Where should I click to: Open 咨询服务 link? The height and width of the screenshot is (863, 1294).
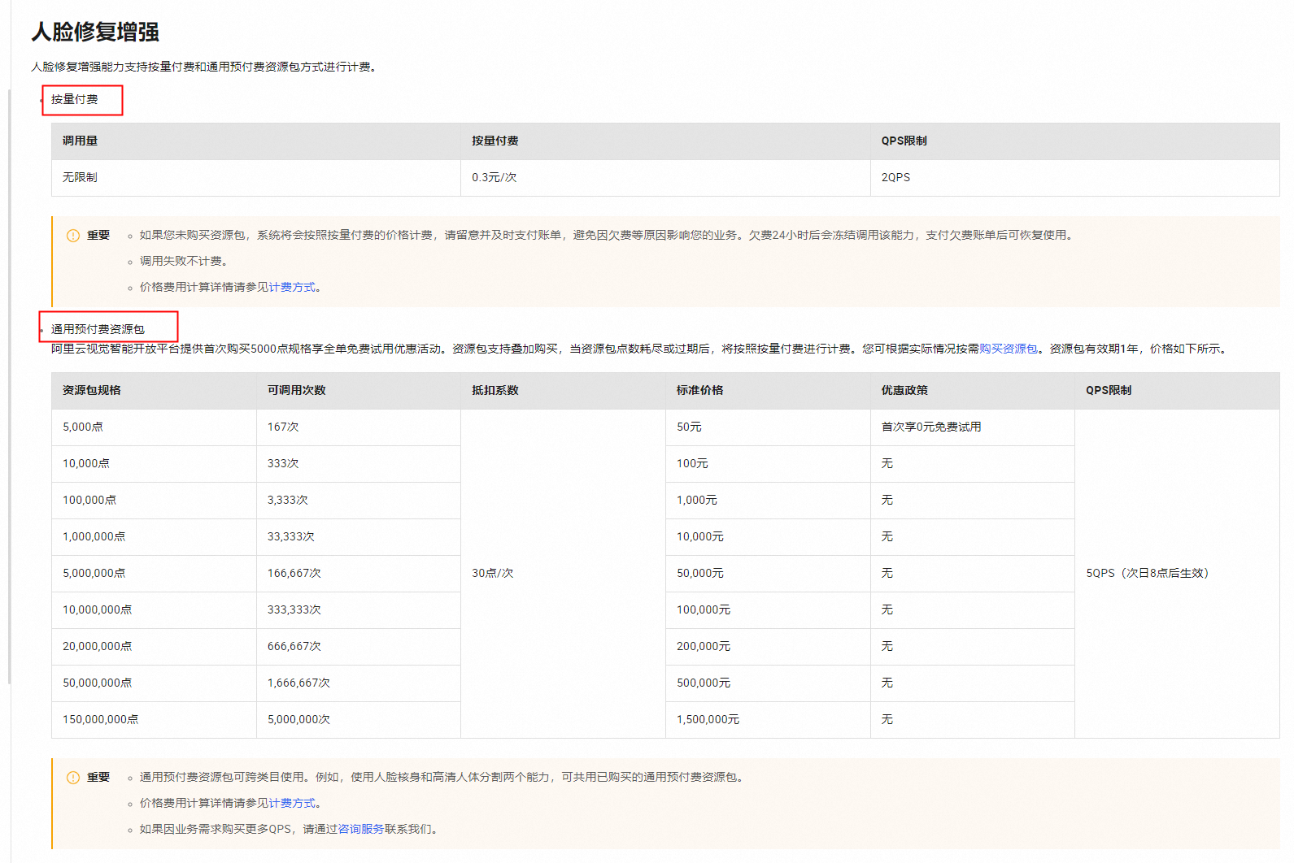tap(361, 830)
